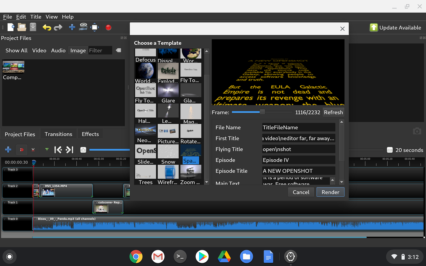Refresh the title preview frame

333,112
